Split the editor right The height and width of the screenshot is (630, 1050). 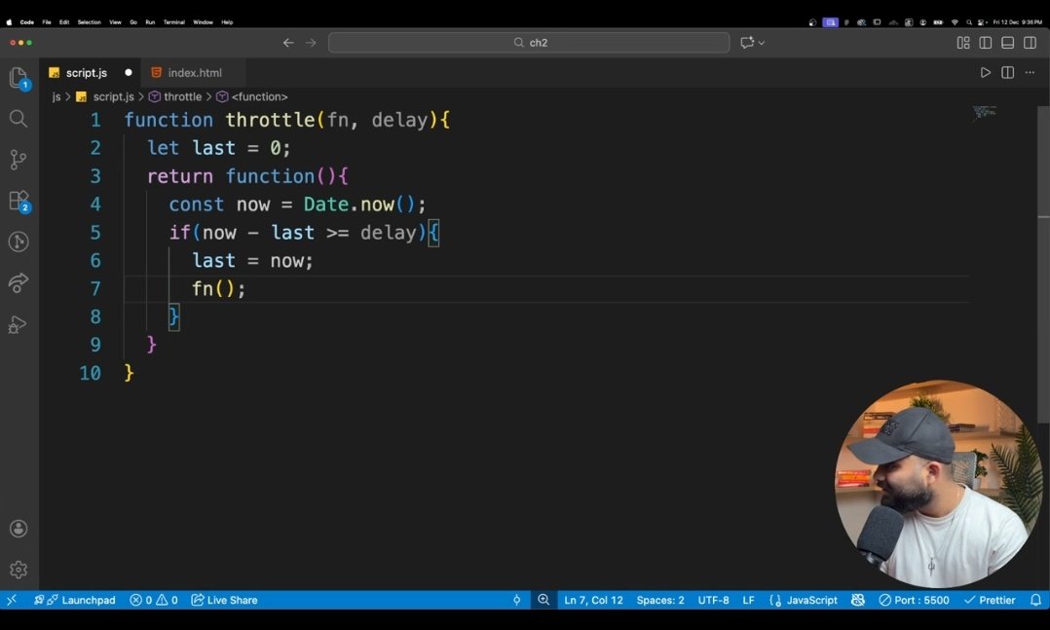(1007, 72)
